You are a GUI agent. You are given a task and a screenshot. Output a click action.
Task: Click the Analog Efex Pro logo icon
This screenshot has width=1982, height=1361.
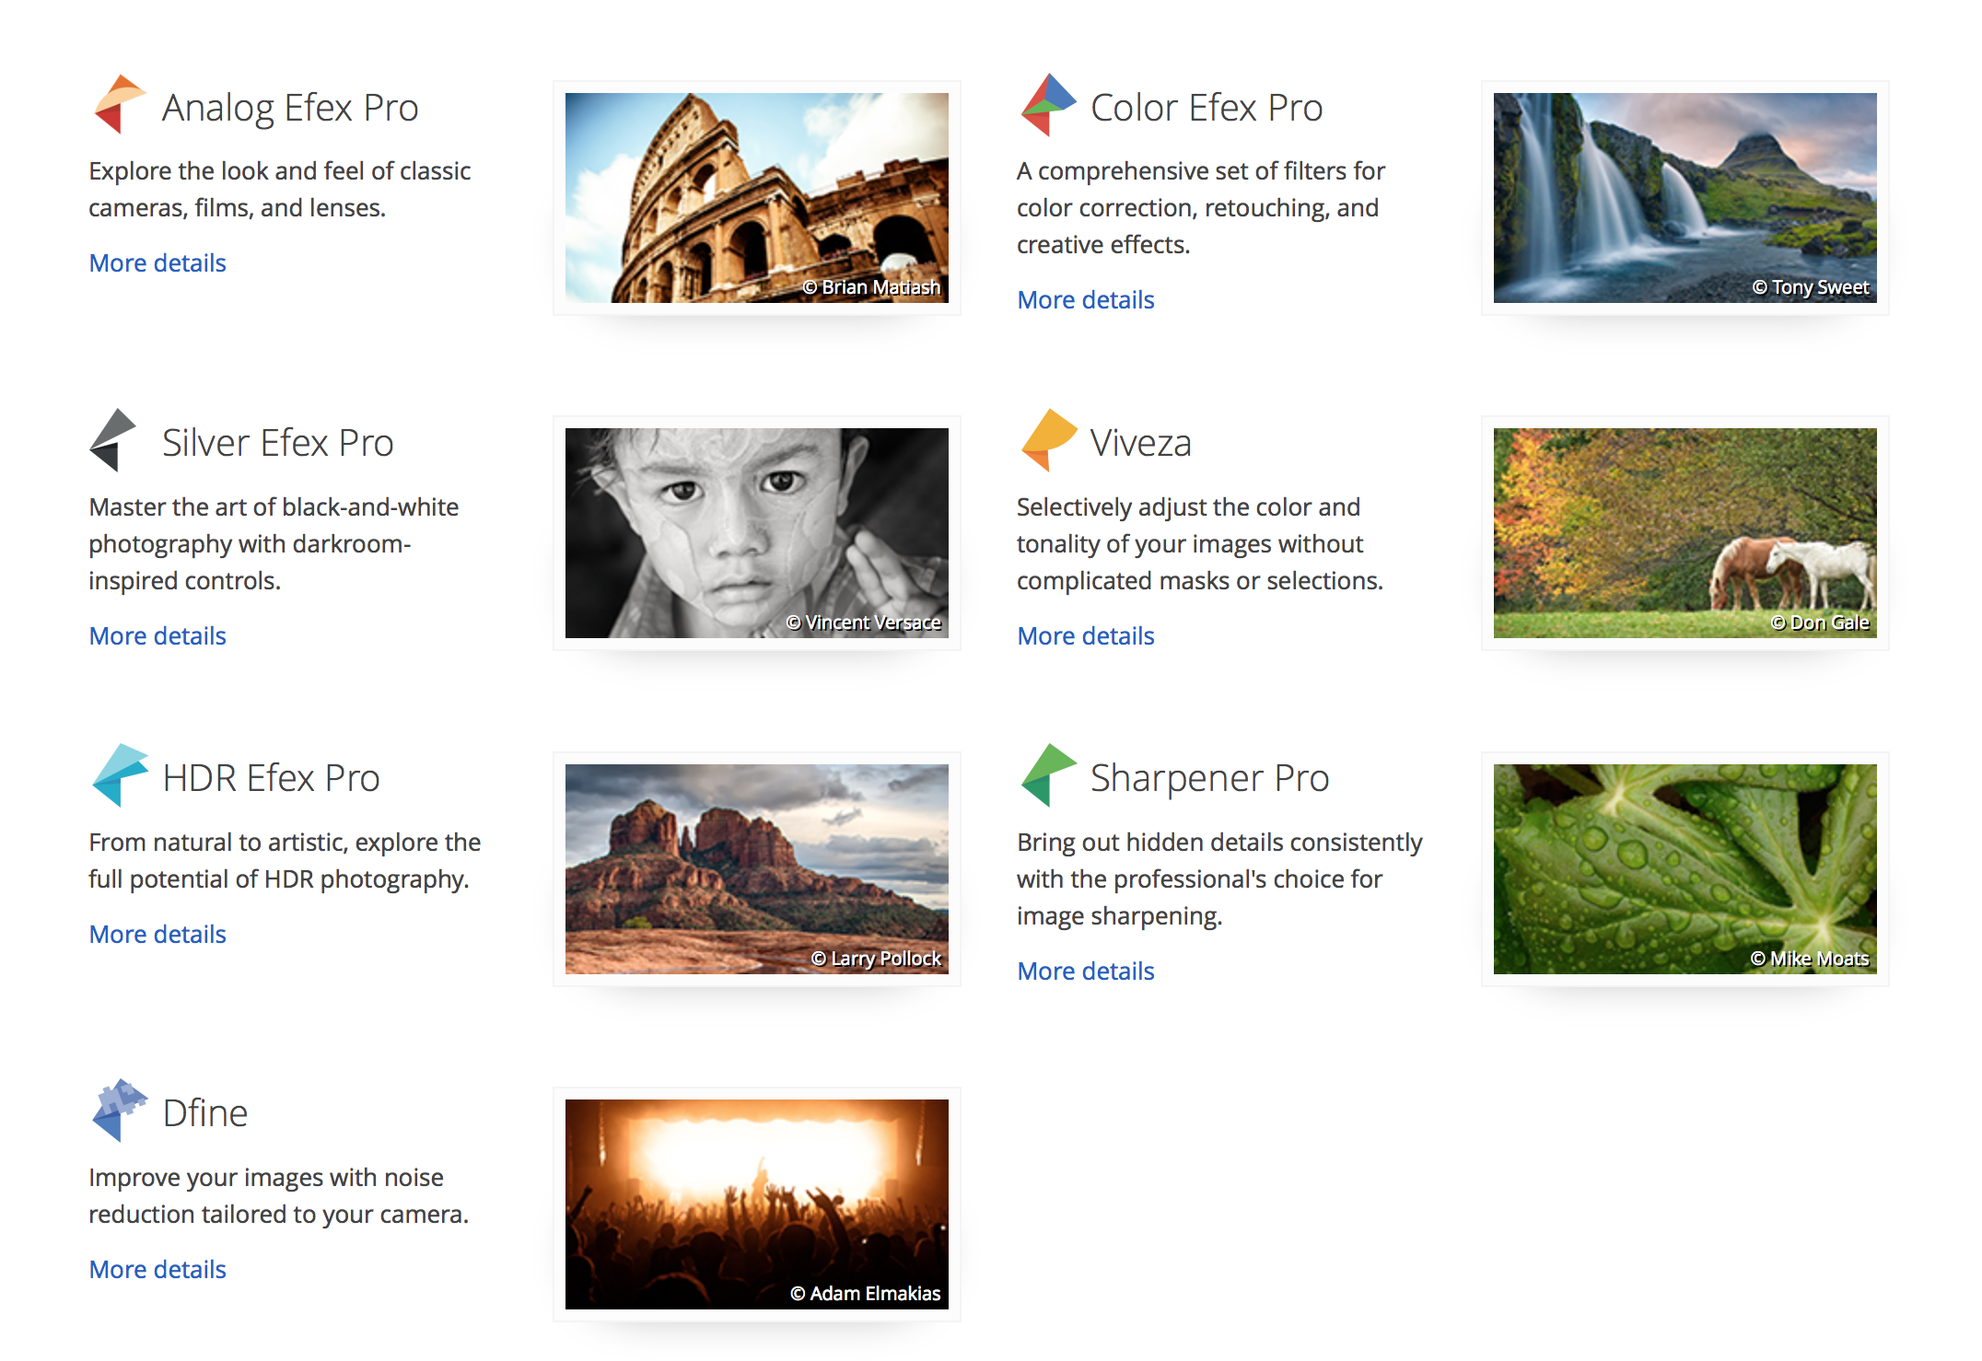coord(120,104)
